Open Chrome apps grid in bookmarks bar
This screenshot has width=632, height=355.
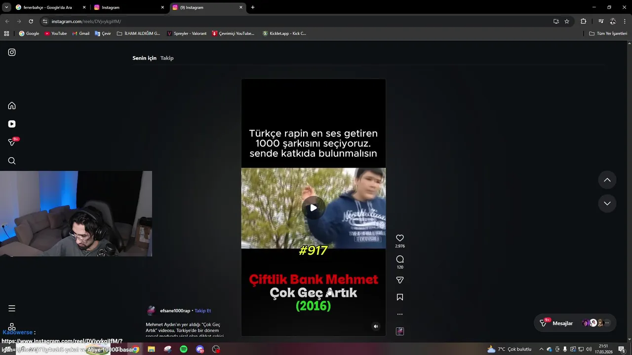pyautogui.click(x=6, y=34)
